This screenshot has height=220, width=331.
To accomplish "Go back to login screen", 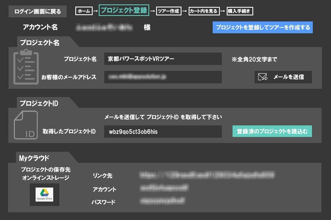I will pos(38,12).
